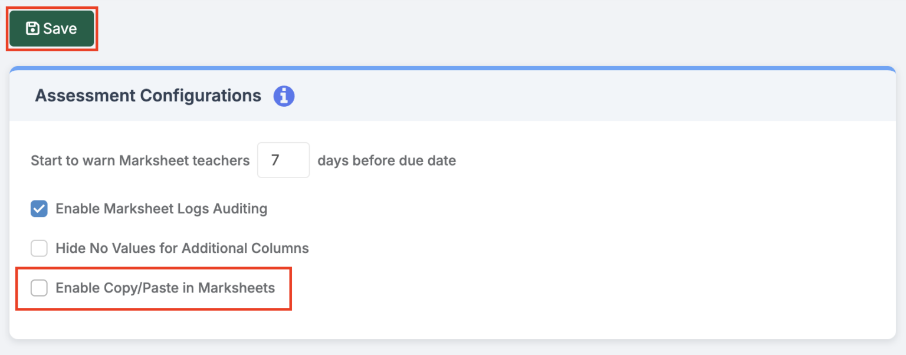Select the Assessment Configurations title text
The height and width of the screenshot is (355, 906).
point(148,96)
